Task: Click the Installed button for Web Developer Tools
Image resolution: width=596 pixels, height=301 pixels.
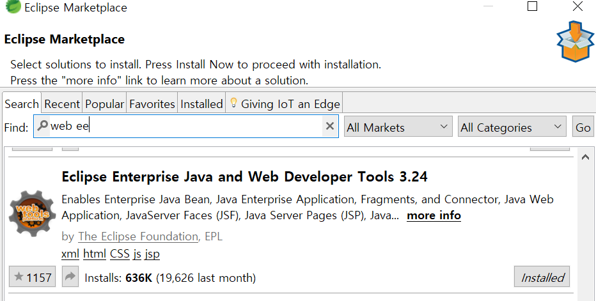Action: (x=542, y=277)
